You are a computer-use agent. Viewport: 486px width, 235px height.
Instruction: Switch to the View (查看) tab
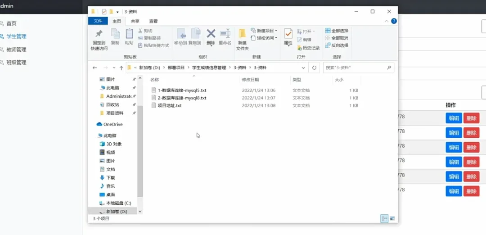153,21
